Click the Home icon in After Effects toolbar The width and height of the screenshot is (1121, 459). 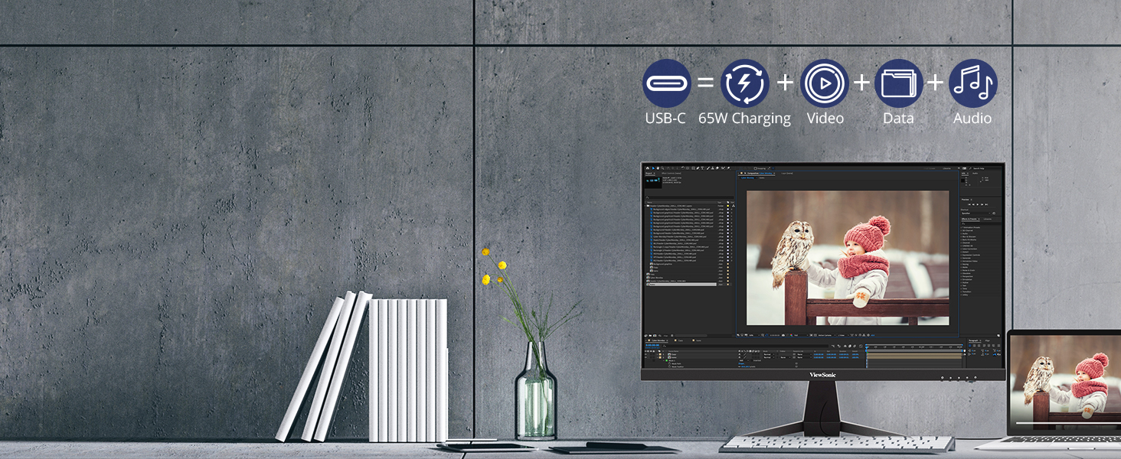[648, 168]
